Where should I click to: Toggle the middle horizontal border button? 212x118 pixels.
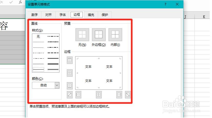(x=70, y=73)
